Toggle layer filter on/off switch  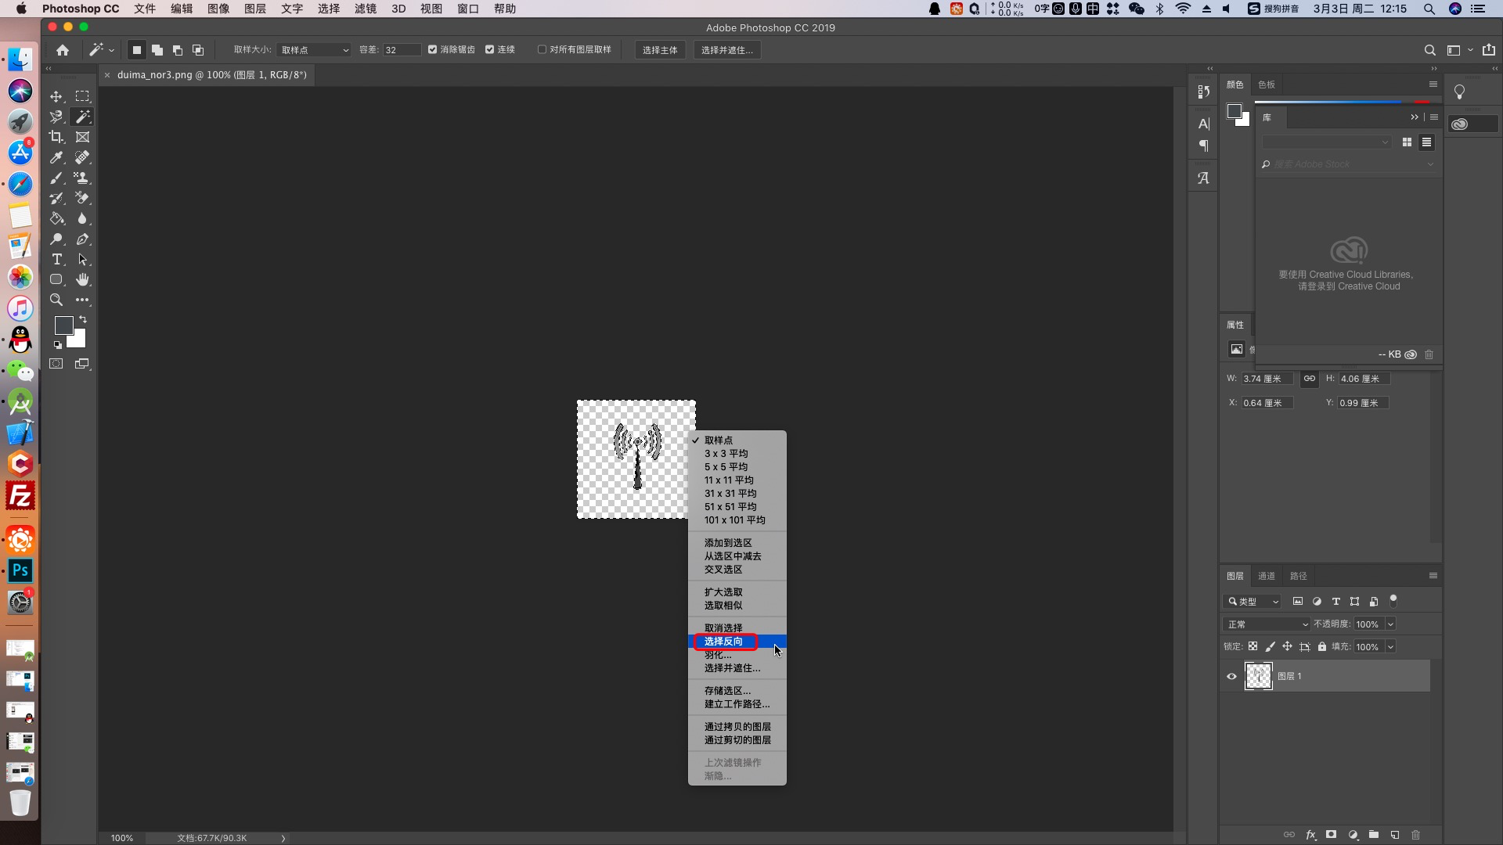coord(1393,601)
